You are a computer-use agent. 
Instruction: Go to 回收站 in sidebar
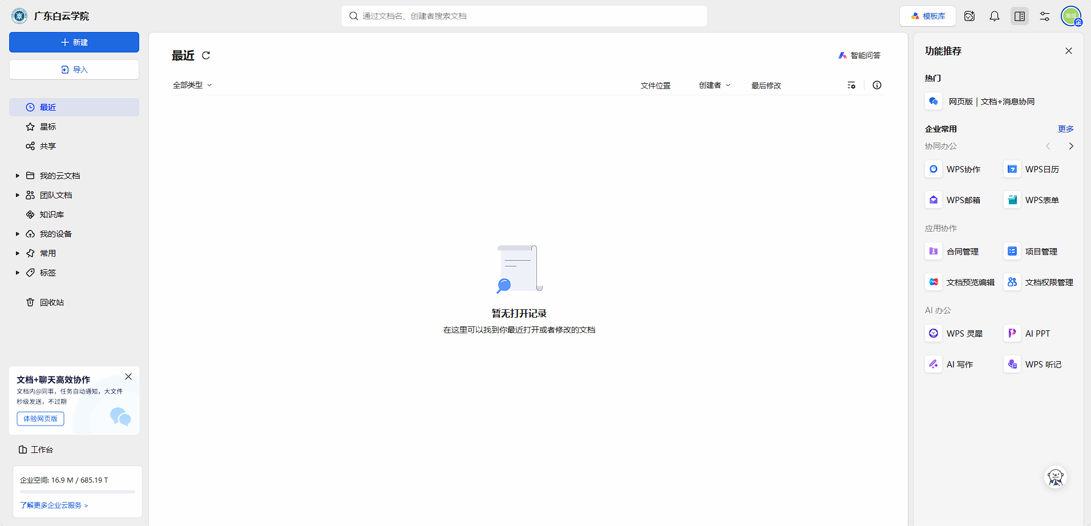[x=51, y=302]
